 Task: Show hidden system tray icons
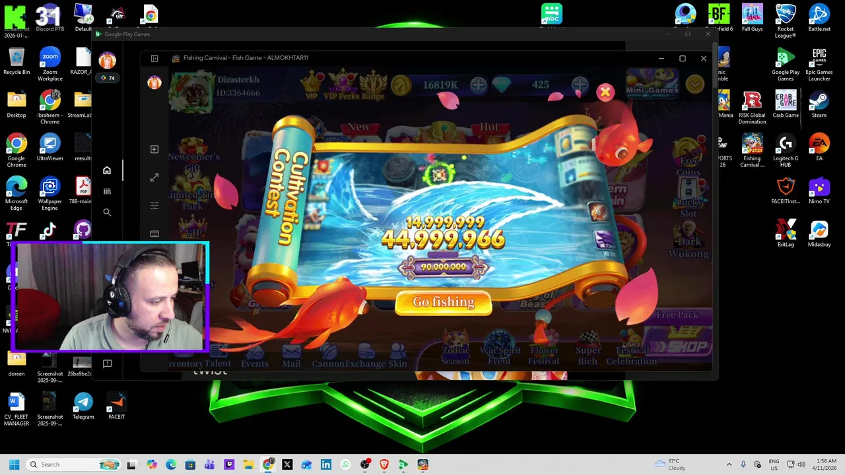[x=729, y=464]
